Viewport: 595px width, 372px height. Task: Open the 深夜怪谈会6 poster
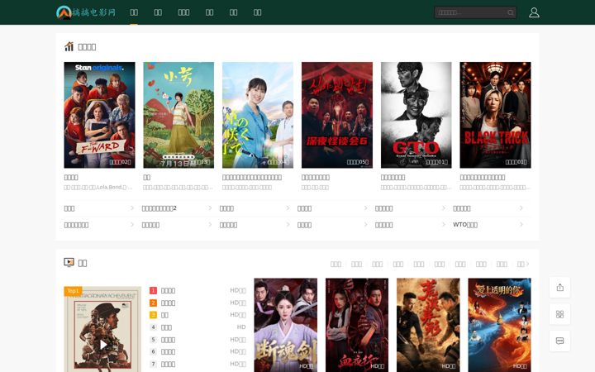[337, 115]
